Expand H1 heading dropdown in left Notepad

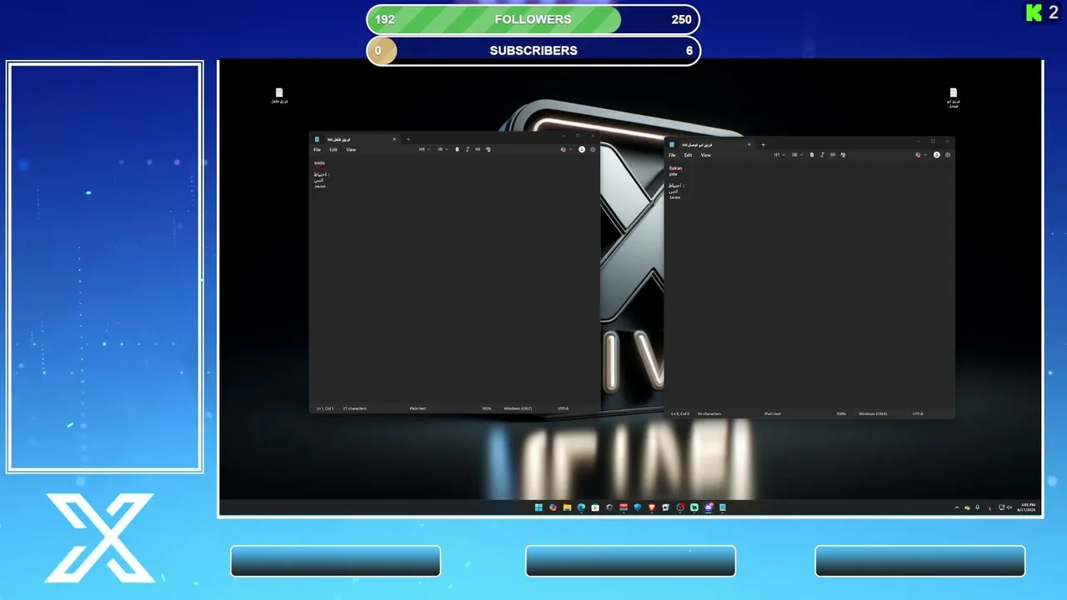tap(423, 149)
